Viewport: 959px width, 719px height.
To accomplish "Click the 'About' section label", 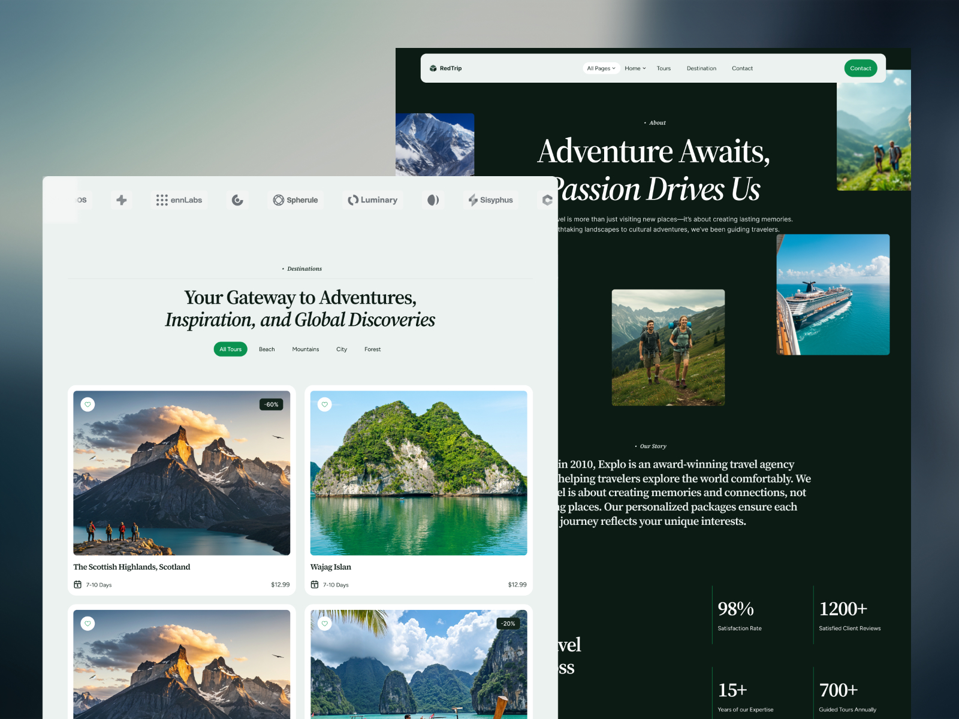I will coord(658,123).
